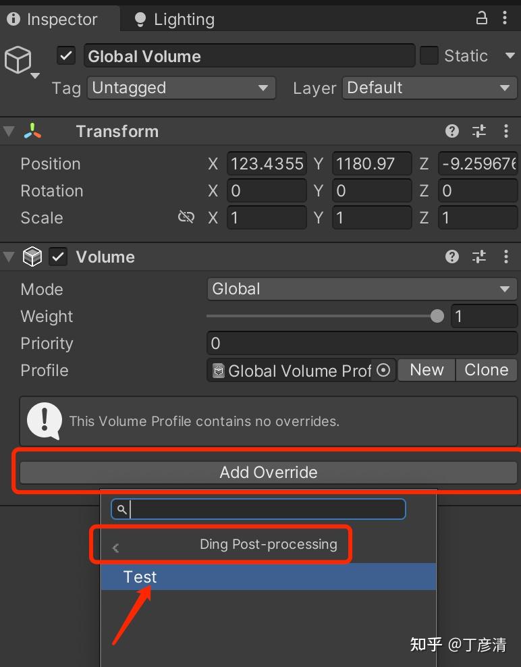Click the GameObject cube icon in header
521x667 pixels.
coord(18,59)
